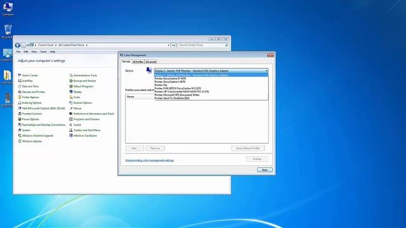Open Power Options icon
Viewport: 406px width, 228px height.
pos(20,119)
